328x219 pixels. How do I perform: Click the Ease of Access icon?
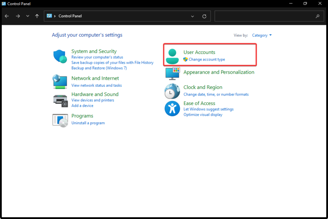pos(172,108)
